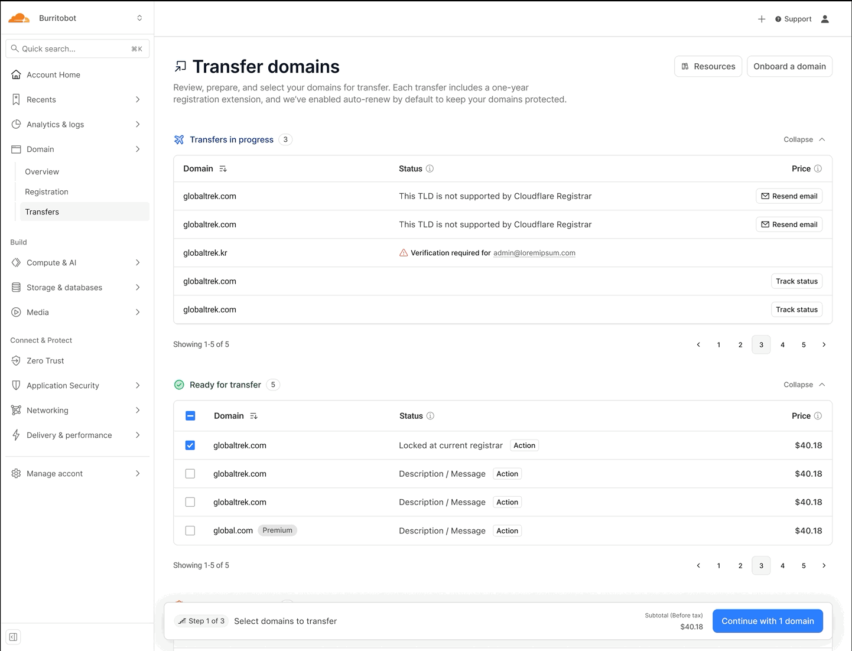Viewport: 852px width, 651px height.
Task: Uncheck the first globaltrek.com checkbox
Action: (x=190, y=445)
